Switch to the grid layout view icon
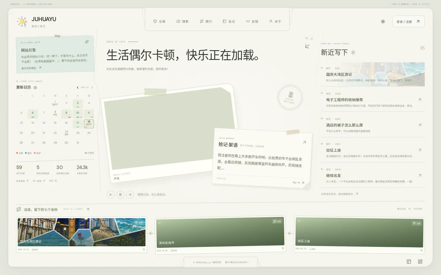Viewport: 441px width, 275px height. tap(420, 262)
